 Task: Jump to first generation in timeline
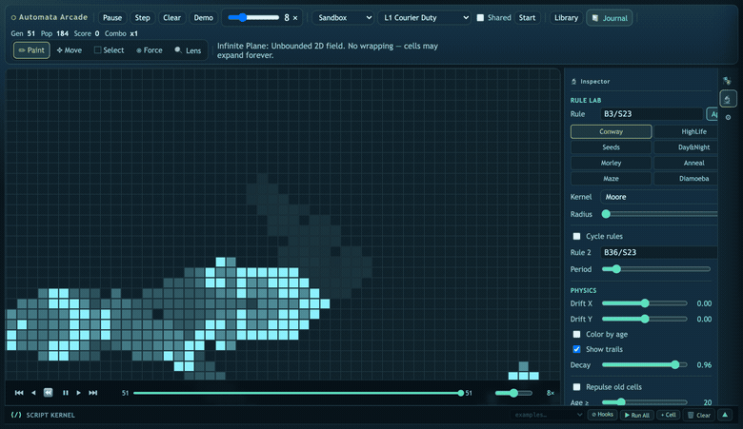19,393
